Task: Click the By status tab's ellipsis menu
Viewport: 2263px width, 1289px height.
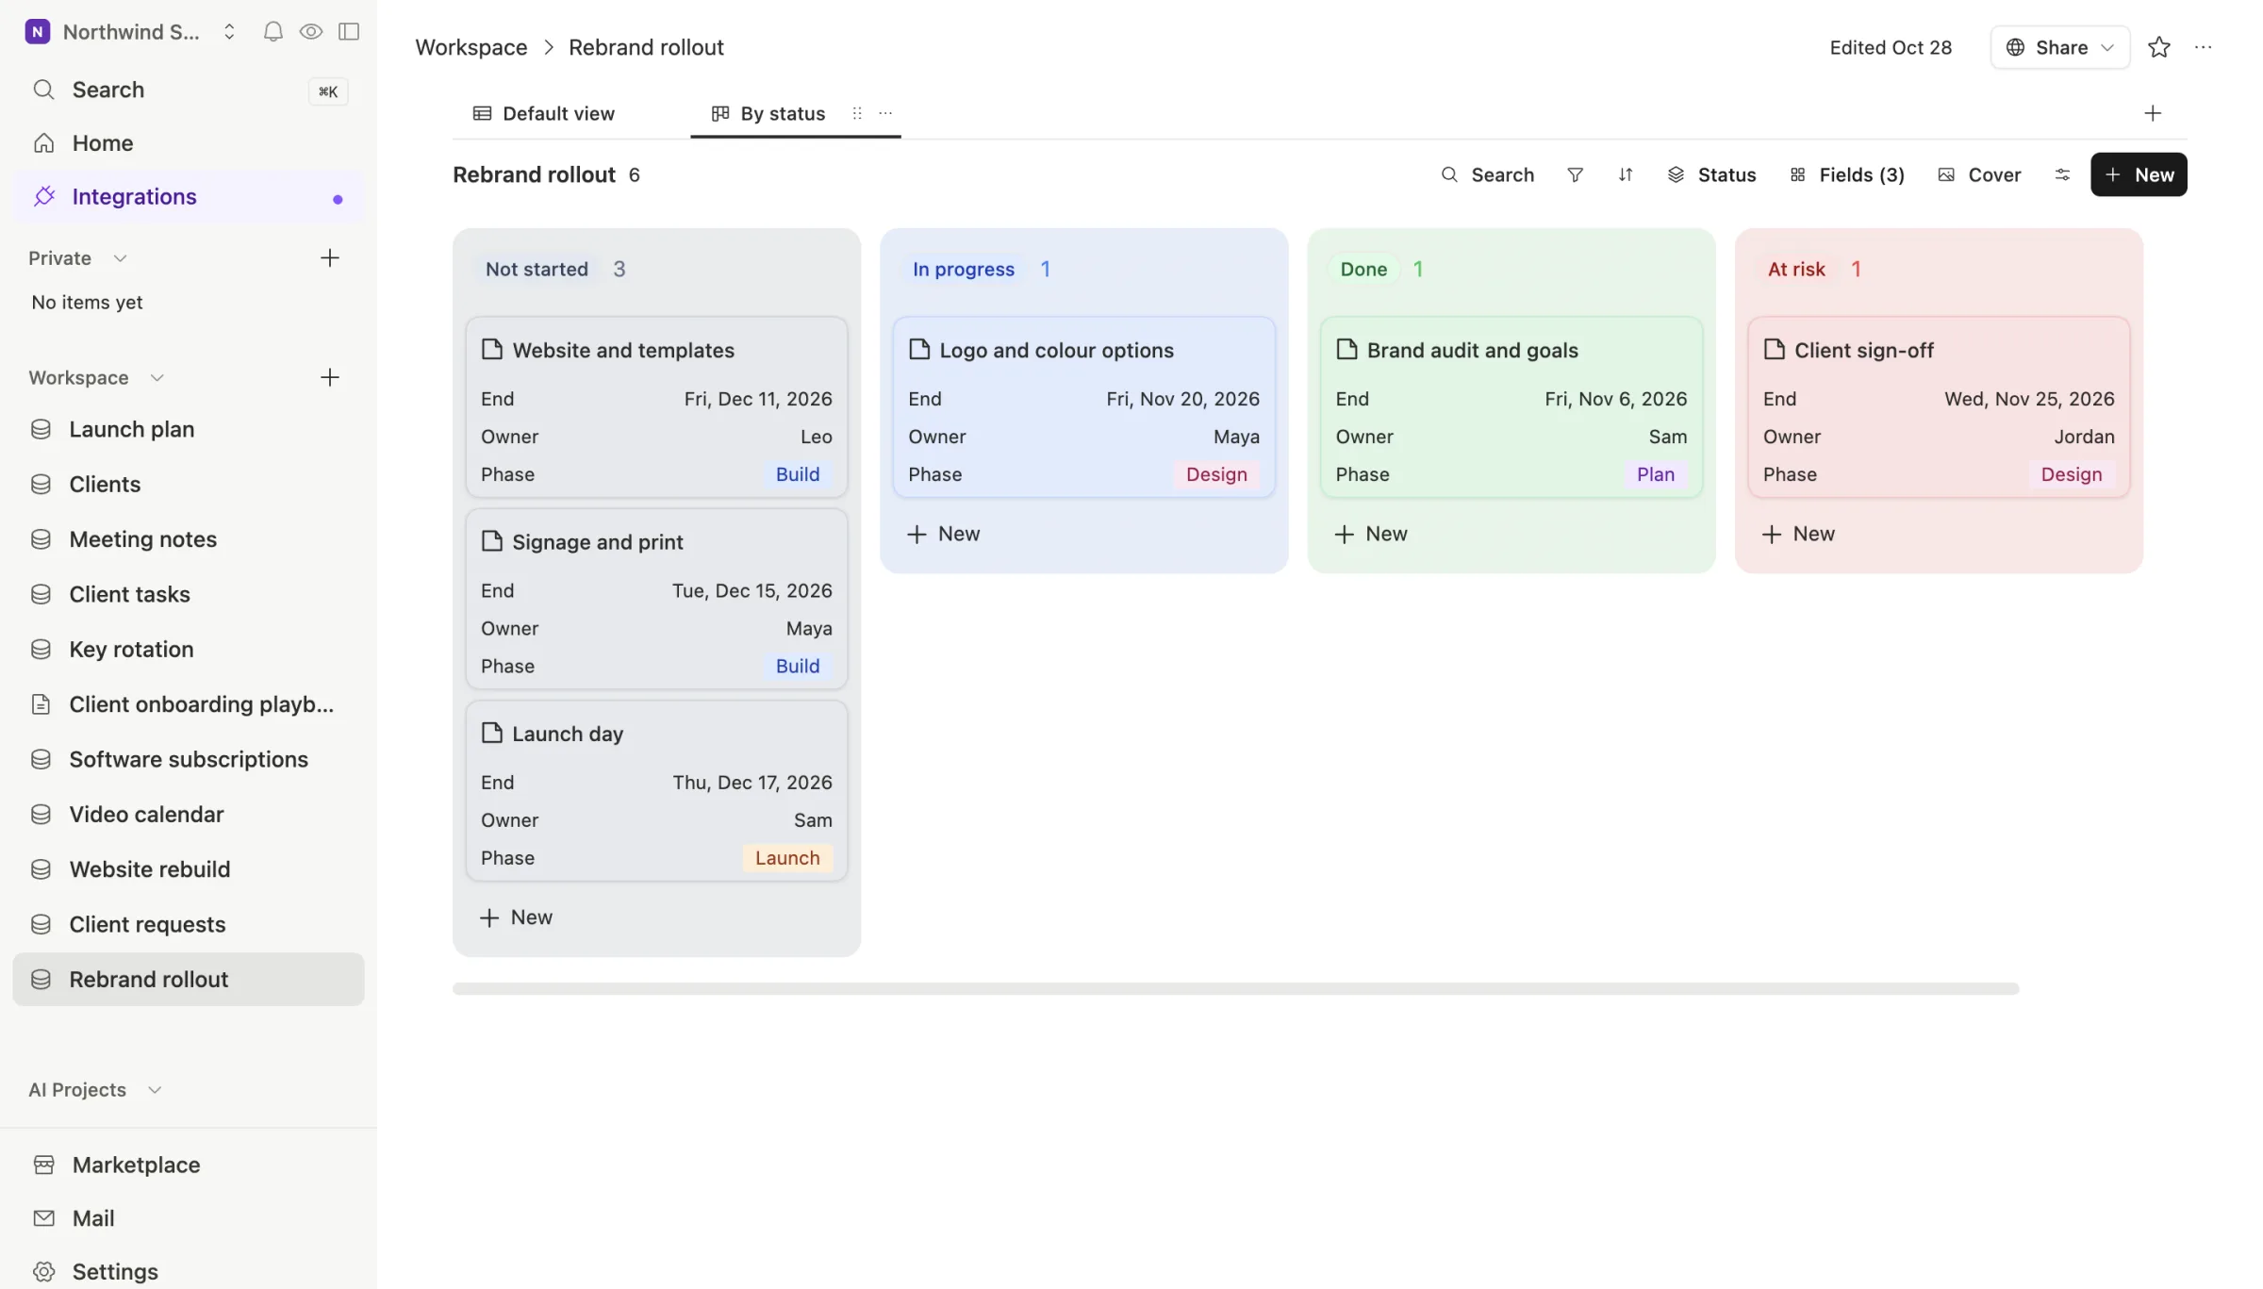Action: click(x=884, y=113)
